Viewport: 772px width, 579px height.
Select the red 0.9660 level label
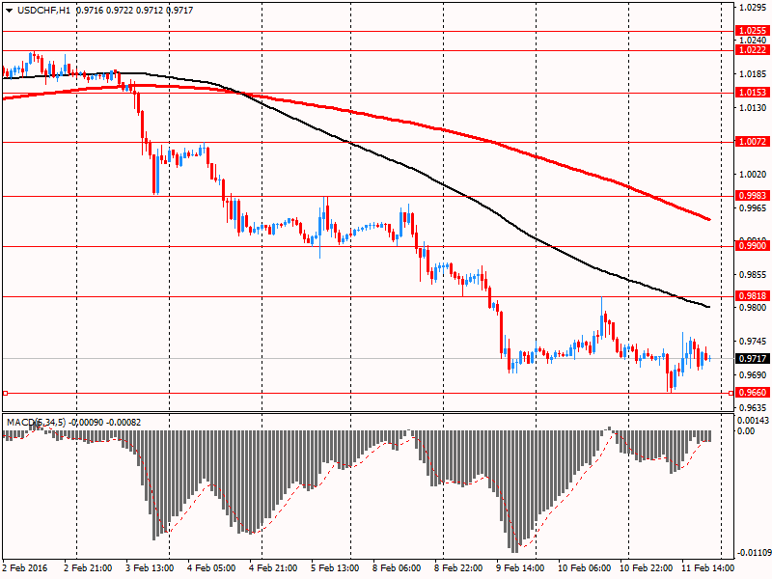[753, 393]
